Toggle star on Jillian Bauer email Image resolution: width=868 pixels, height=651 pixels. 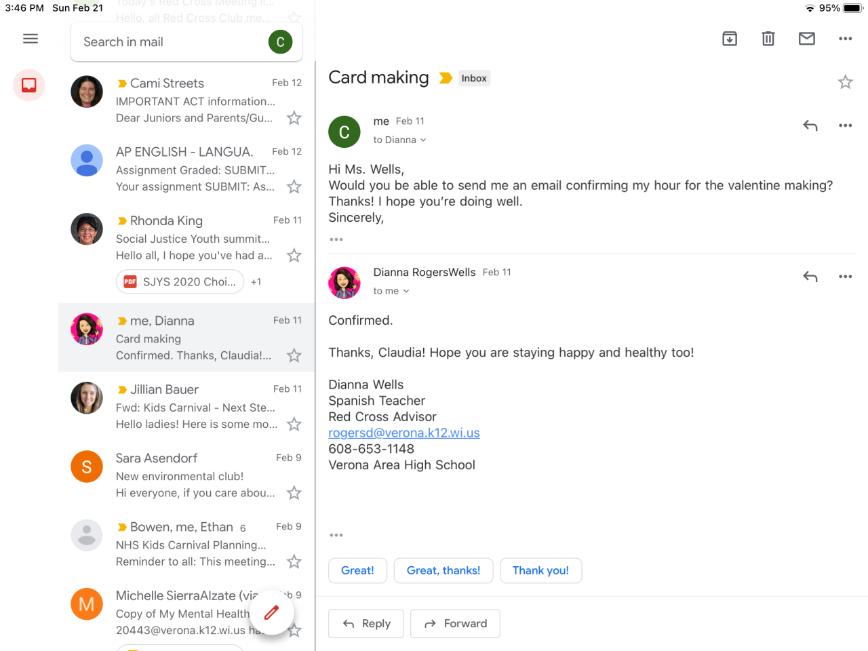pos(294,425)
